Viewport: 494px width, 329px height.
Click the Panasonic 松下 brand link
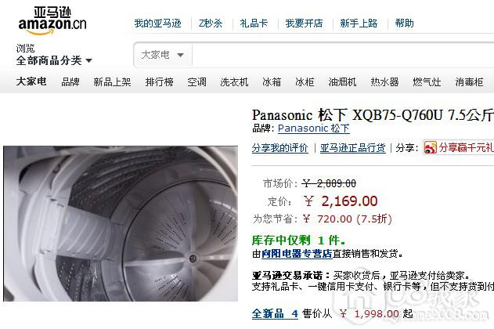tap(313, 128)
